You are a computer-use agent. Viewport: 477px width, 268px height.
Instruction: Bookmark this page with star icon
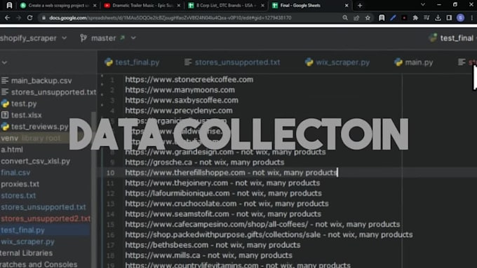click(x=368, y=18)
